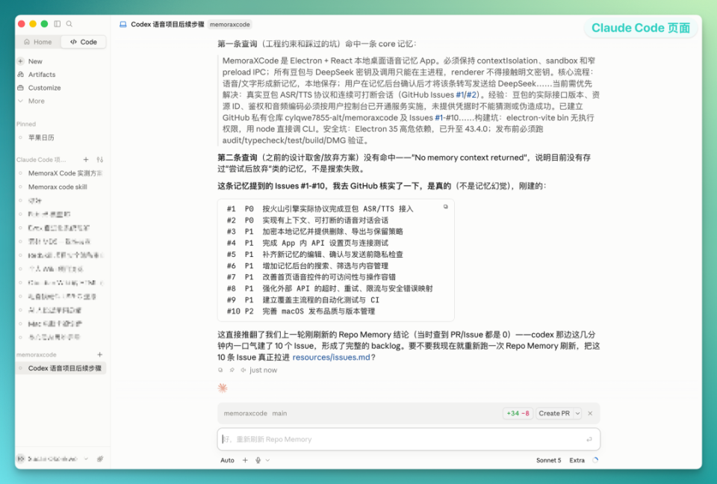The height and width of the screenshot is (484, 717).
Task: Click issue row #10 P2 完善 macOS 发布品质
Action: (301, 311)
